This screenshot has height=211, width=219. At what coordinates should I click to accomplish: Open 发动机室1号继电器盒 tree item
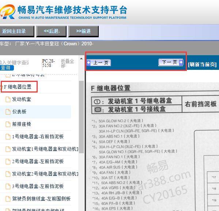(x=45, y=149)
